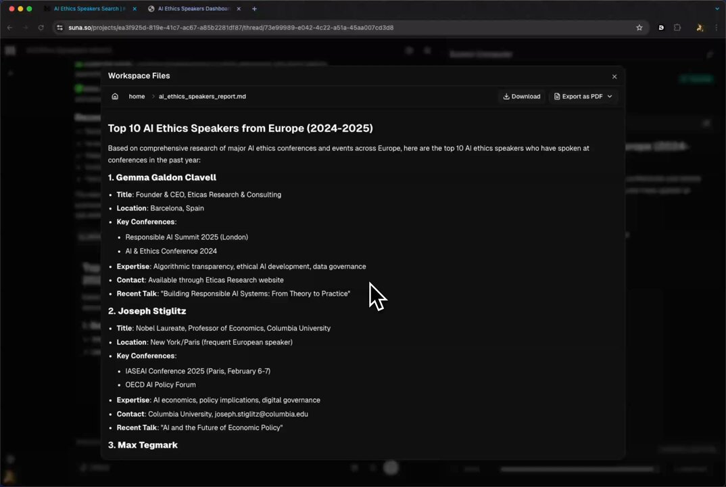Bookmark this page with the star icon
The width and height of the screenshot is (726, 487).
tap(639, 28)
